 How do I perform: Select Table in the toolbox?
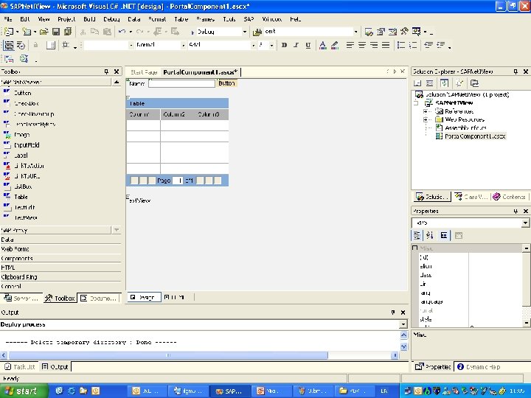pyautogui.click(x=21, y=197)
